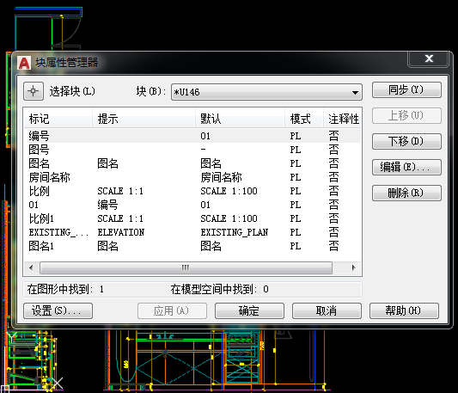Open Help with the 帮助 button
458x393 pixels.
[x=404, y=310]
